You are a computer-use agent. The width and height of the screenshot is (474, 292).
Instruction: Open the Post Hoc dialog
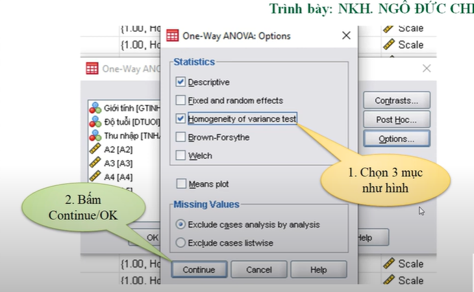pos(396,120)
